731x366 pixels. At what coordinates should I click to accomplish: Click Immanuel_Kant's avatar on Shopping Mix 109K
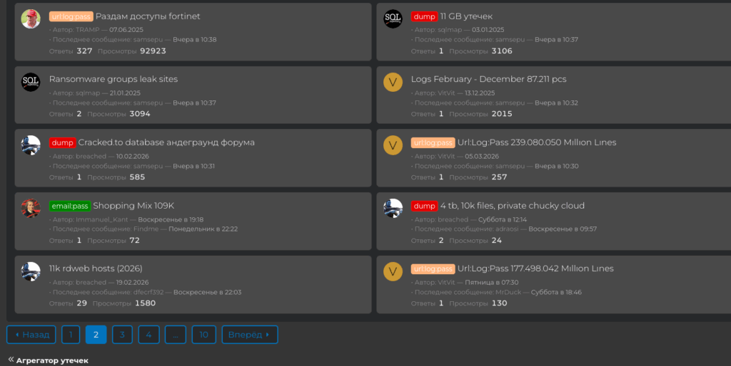[x=31, y=208]
